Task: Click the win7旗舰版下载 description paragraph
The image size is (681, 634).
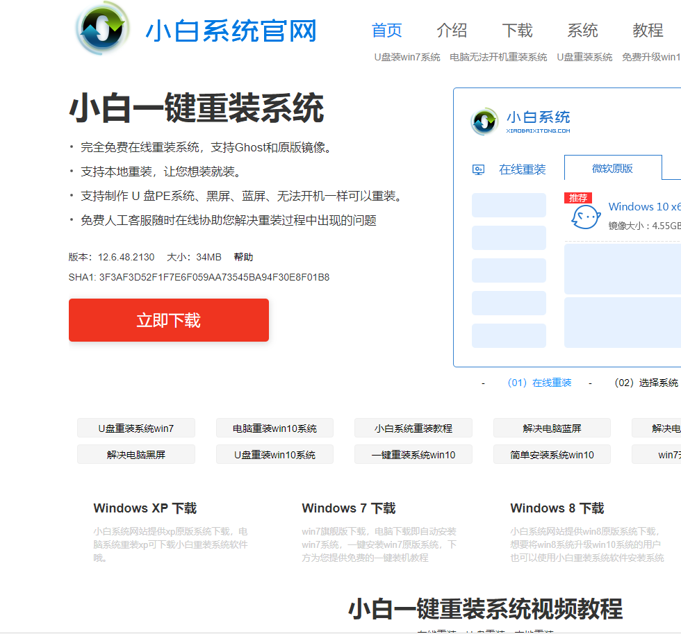Action: (379, 544)
